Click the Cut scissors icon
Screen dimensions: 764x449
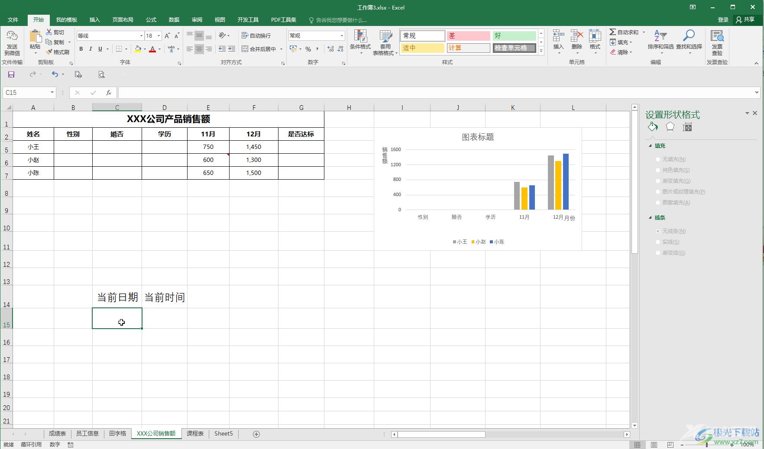pyautogui.click(x=49, y=32)
